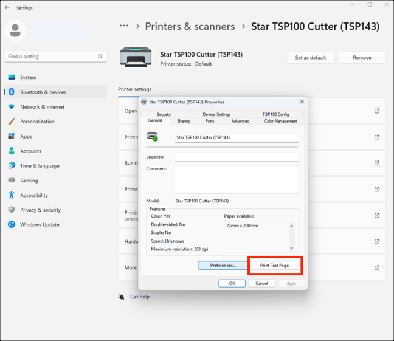
Task: Select the 72mm x 200mm paper entry
Action: pyautogui.click(x=242, y=226)
